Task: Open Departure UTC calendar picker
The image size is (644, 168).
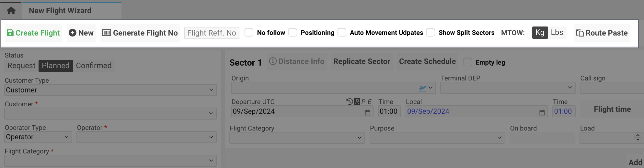Action: pyautogui.click(x=367, y=112)
